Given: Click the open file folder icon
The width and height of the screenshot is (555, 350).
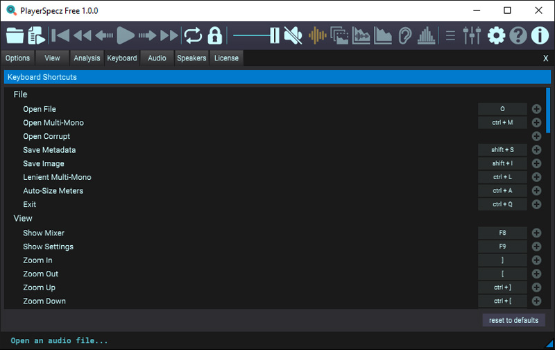Looking at the screenshot, I should tap(15, 35).
